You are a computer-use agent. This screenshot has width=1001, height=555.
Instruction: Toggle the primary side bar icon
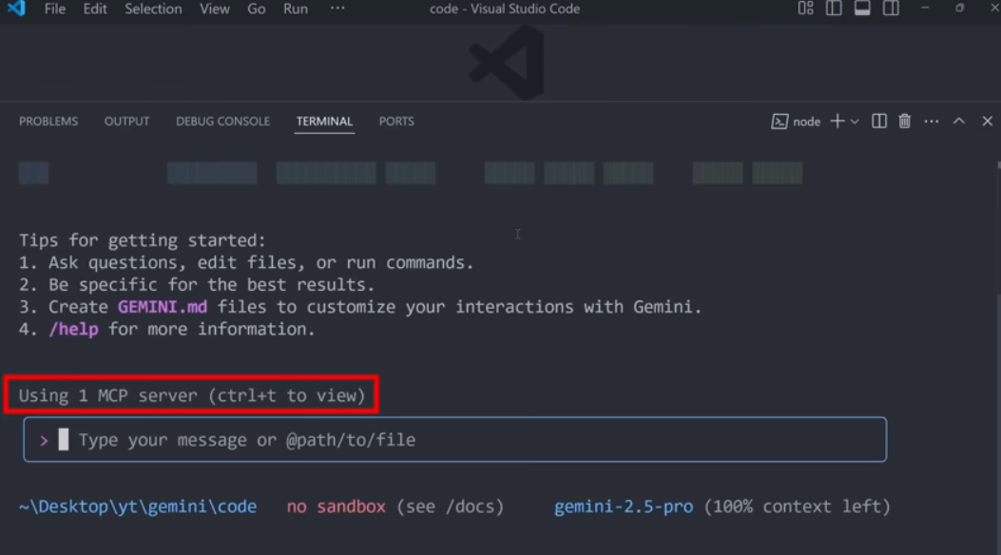coord(834,9)
